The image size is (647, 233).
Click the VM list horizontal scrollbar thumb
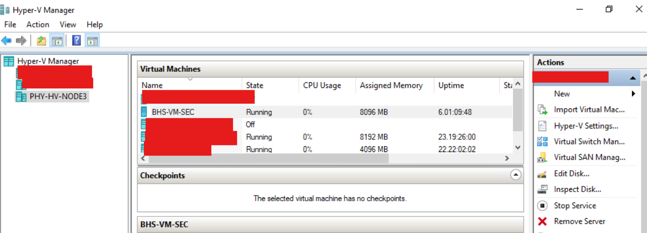(268, 159)
